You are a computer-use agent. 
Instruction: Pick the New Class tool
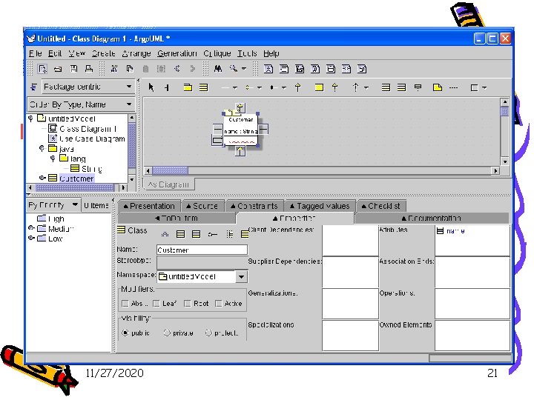[204, 87]
